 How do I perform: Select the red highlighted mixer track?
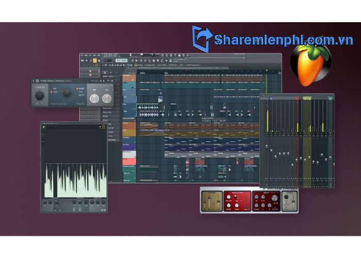pyautogui.click(x=297, y=142)
